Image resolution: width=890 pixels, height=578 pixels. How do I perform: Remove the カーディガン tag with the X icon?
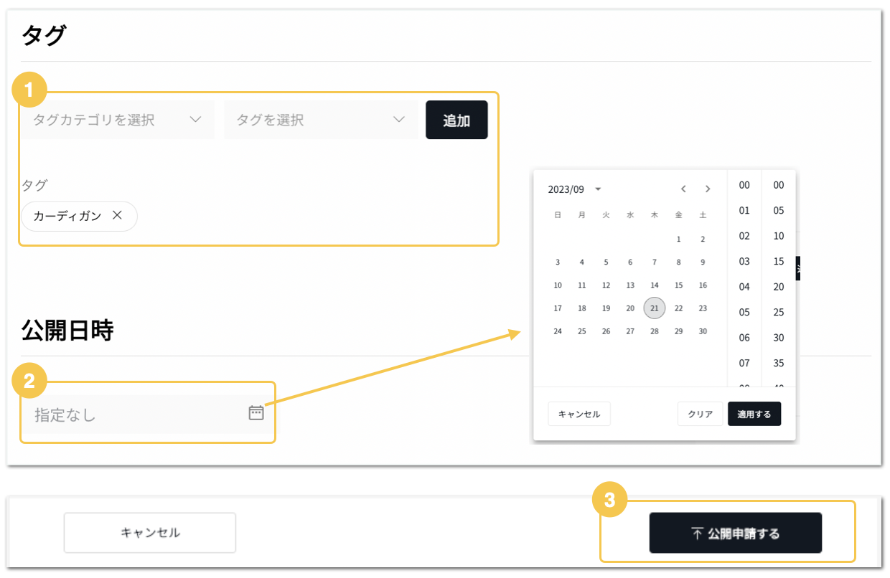pyautogui.click(x=117, y=215)
